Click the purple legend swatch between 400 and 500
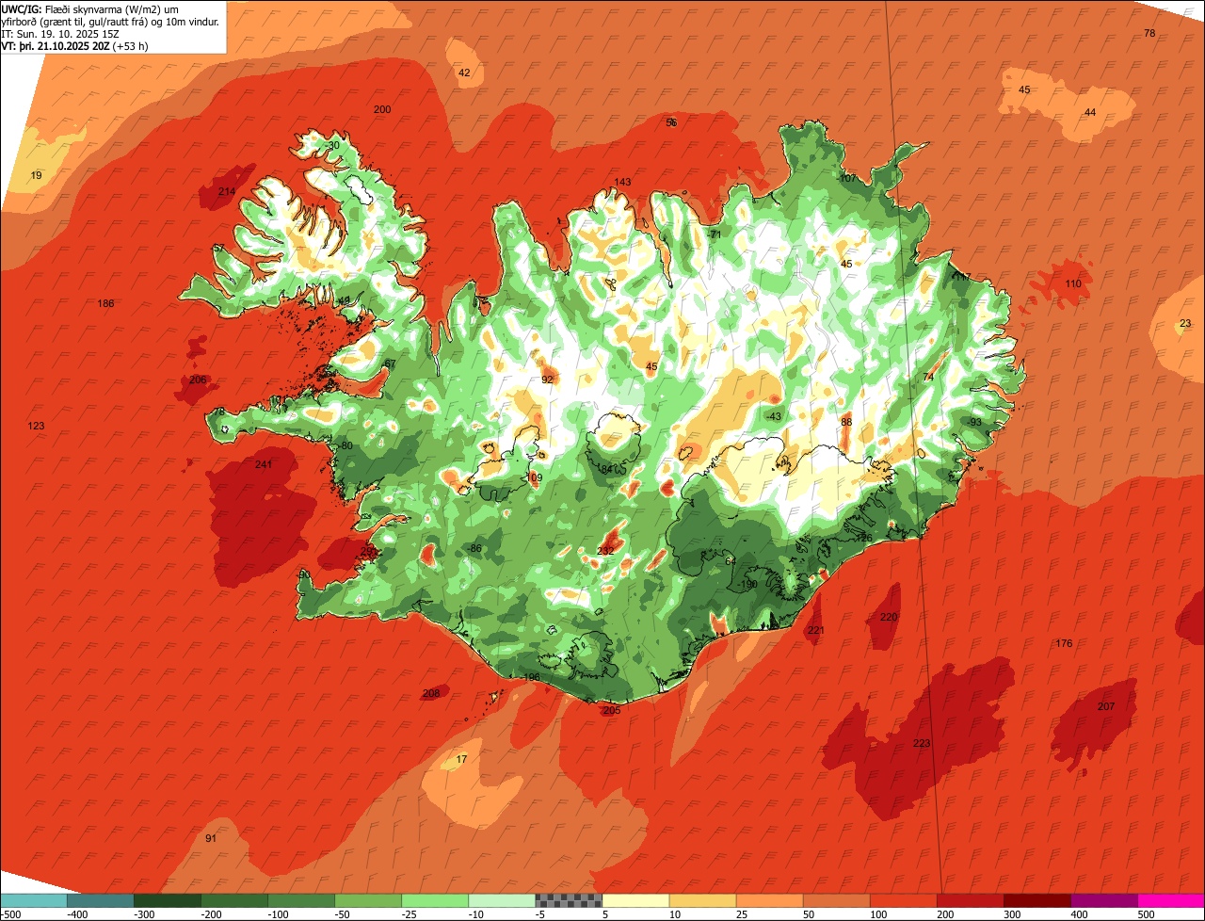Viewport: 1205px width, 921px height. (x=1104, y=900)
